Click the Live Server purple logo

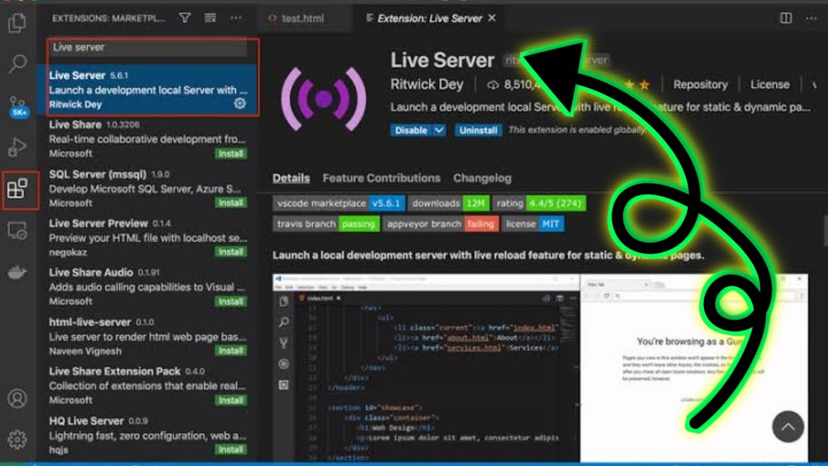tap(324, 99)
